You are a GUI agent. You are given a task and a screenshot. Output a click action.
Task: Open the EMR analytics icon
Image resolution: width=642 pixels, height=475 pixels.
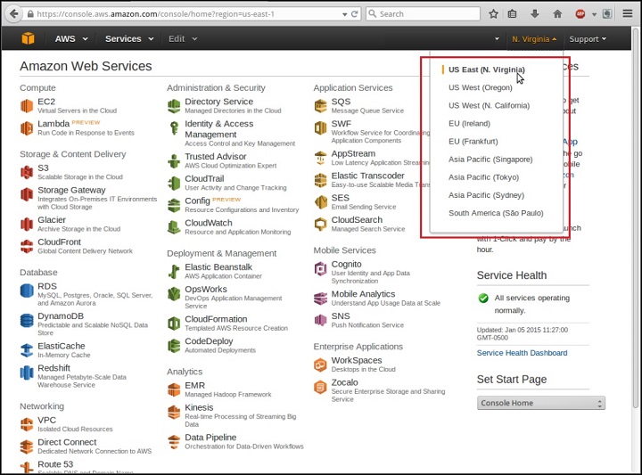[174, 390]
